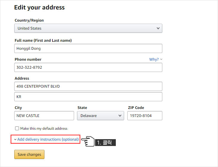Click the ZIP Code input field
The width and height of the screenshot is (218, 167).
coord(145,116)
